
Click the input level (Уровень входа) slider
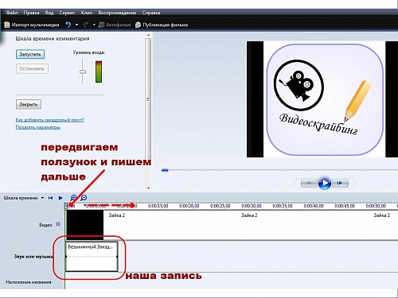coord(83,72)
